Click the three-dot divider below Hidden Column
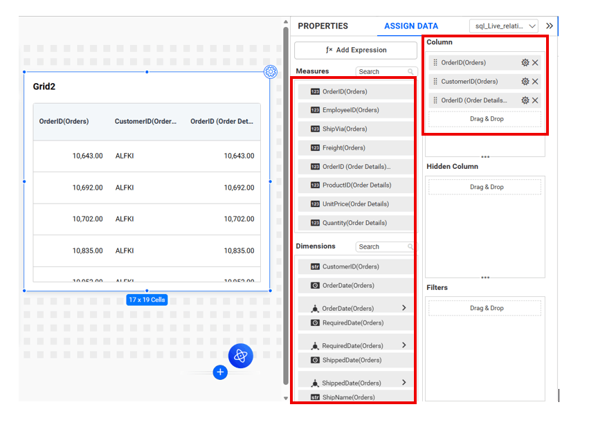The width and height of the screenshot is (607, 436). pyautogui.click(x=485, y=278)
